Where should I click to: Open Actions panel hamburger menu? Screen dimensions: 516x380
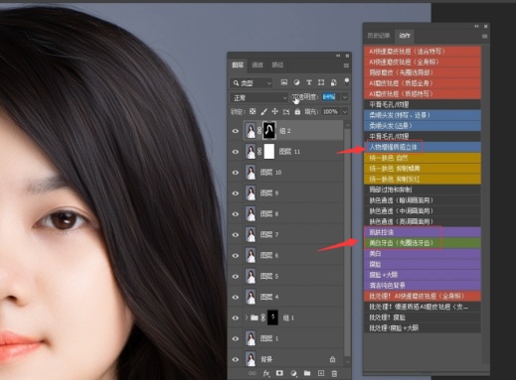pyautogui.click(x=485, y=37)
